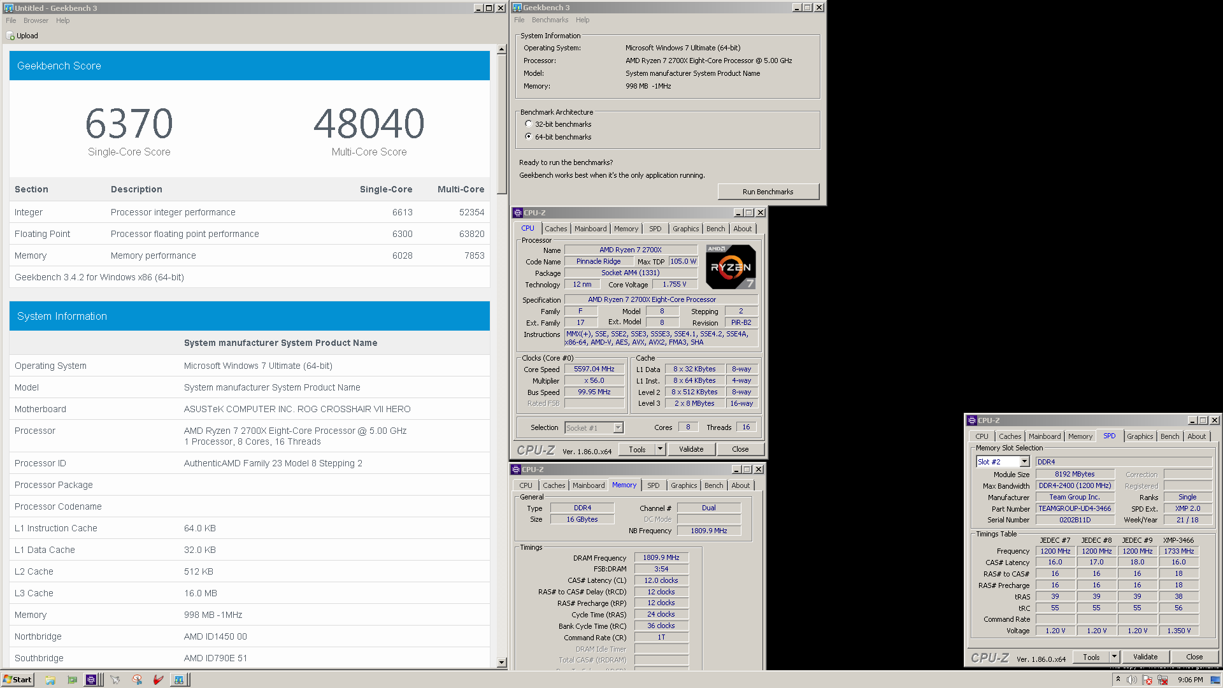Switch to Memory tab in CPU-Z SPD window
The width and height of the screenshot is (1223, 688).
(x=1080, y=436)
